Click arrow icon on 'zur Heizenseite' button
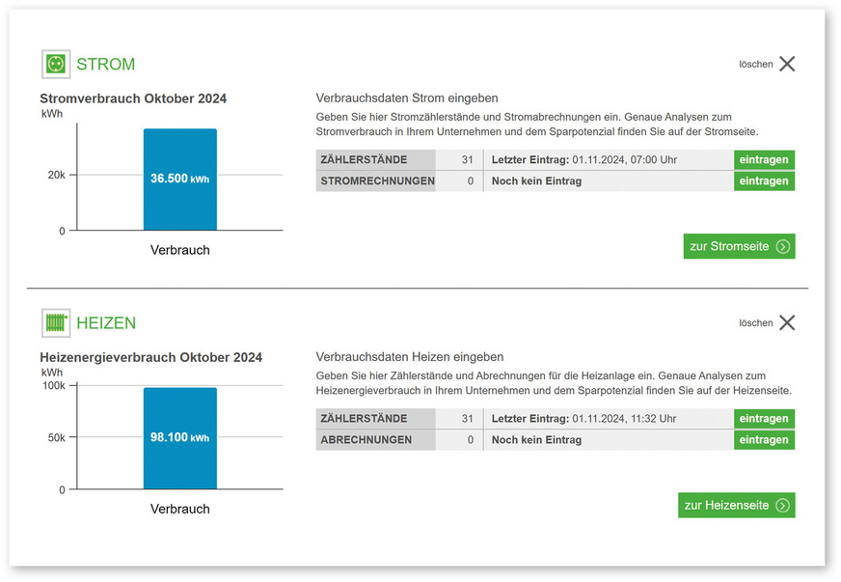Screen dimensions: 841x582 tap(783, 506)
